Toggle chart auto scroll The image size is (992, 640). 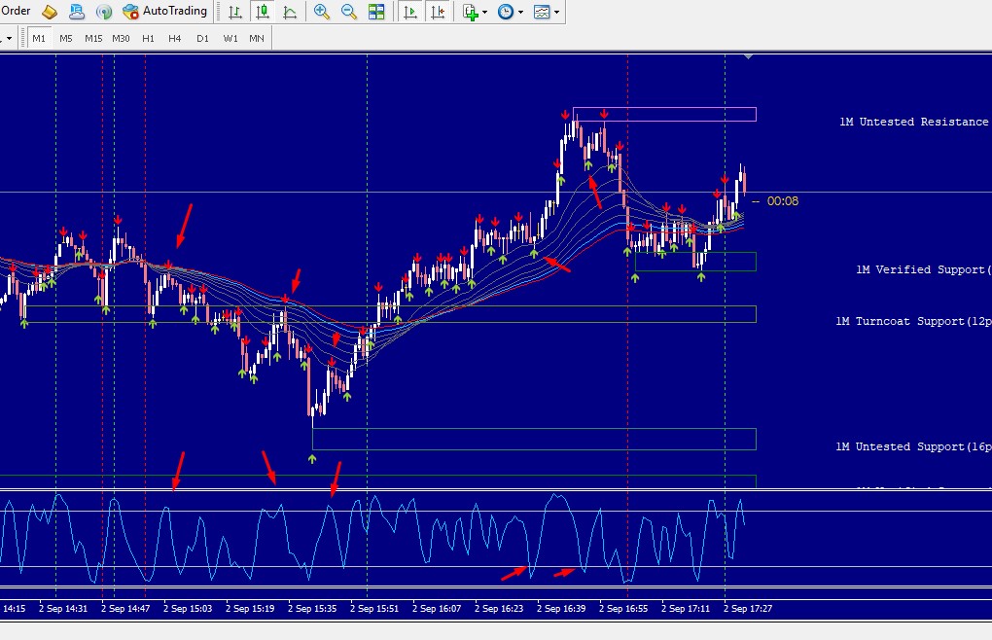[x=410, y=12]
